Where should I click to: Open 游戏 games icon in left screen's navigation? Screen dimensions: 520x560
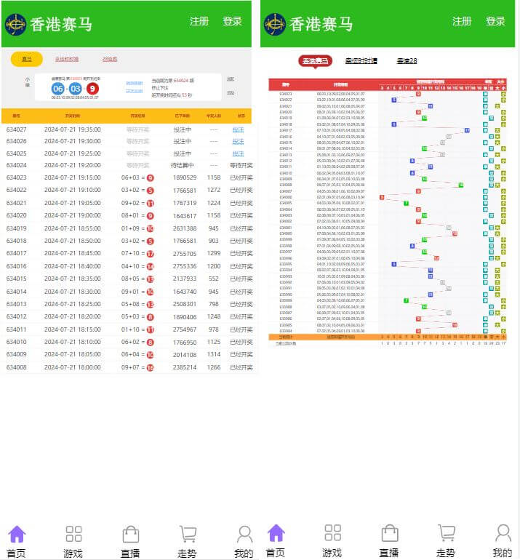click(x=73, y=535)
